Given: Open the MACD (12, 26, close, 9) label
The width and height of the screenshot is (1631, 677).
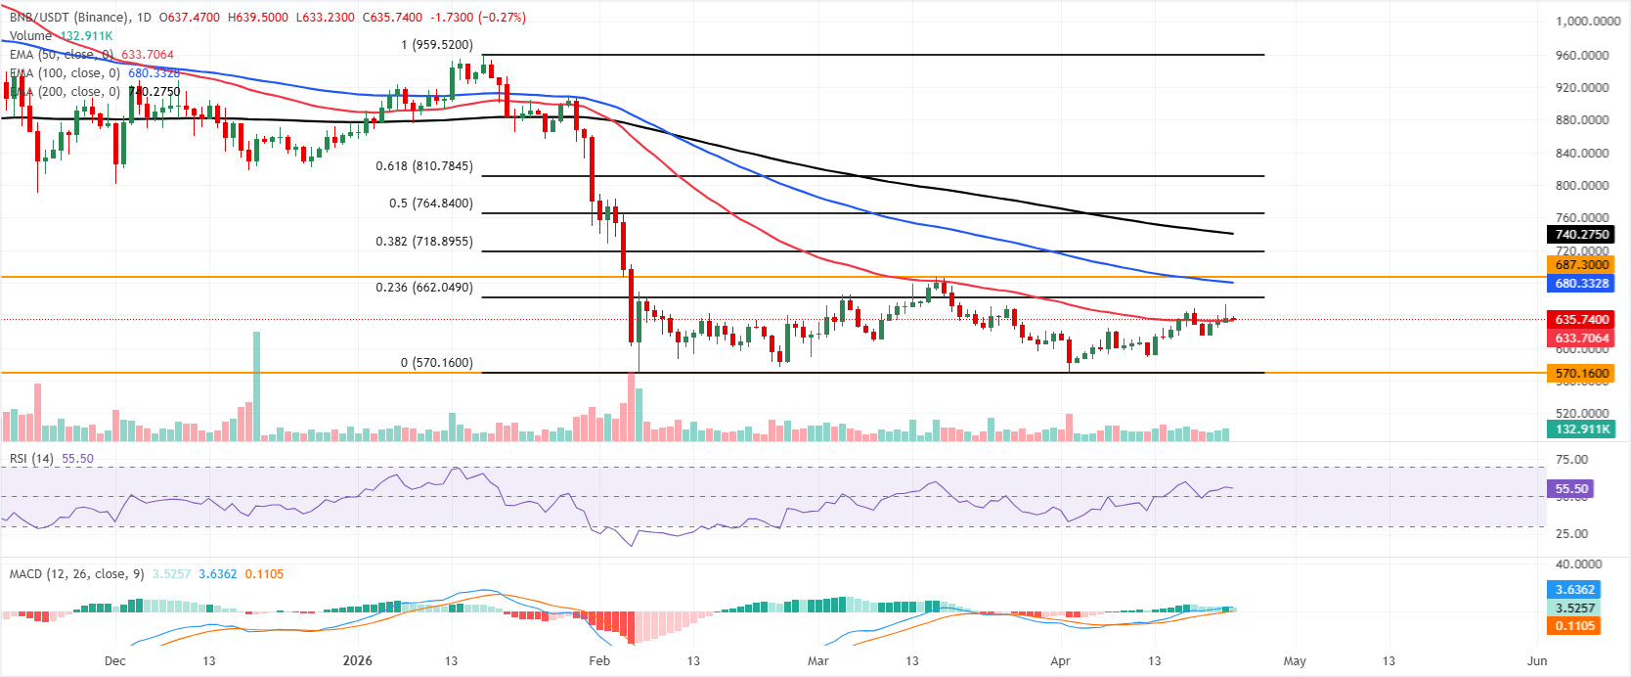Looking at the screenshot, I should (76, 574).
